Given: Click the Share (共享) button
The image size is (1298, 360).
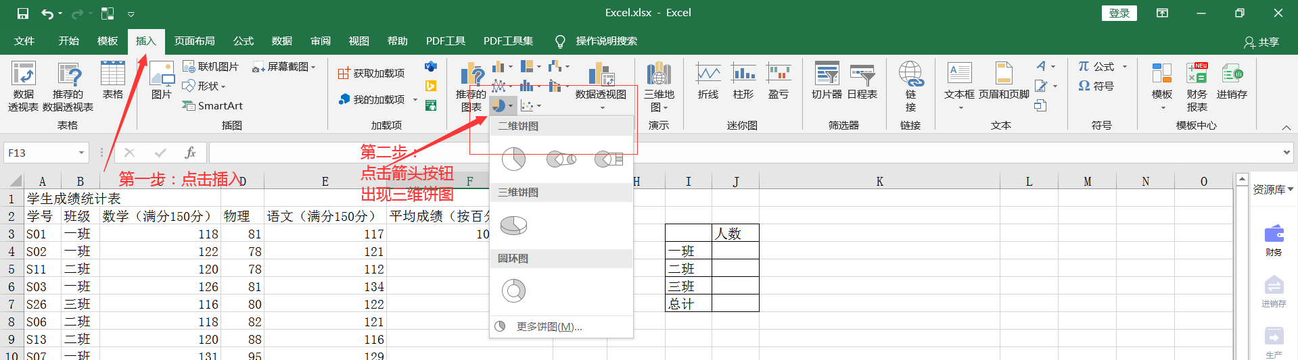Looking at the screenshot, I should click(x=1261, y=42).
